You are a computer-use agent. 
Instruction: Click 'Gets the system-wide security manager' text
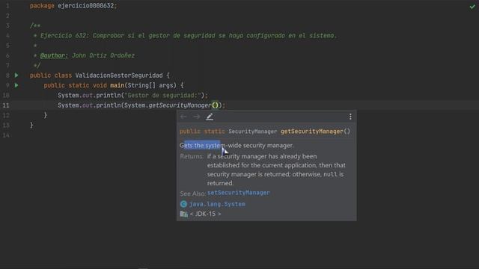click(x=237, y=146)
